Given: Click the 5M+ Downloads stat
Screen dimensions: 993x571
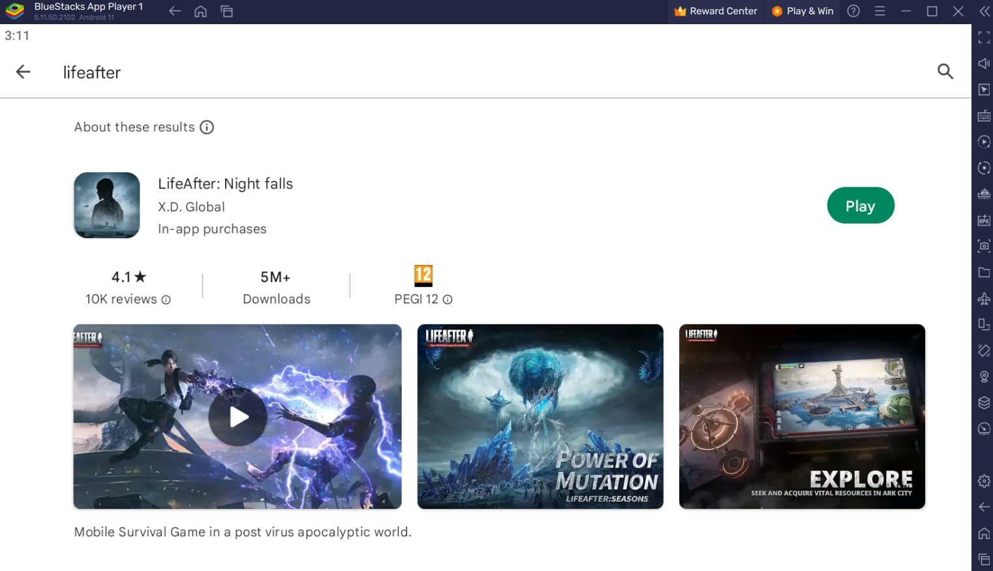Looking at the screenshot, I should click(x=276, y=288).
